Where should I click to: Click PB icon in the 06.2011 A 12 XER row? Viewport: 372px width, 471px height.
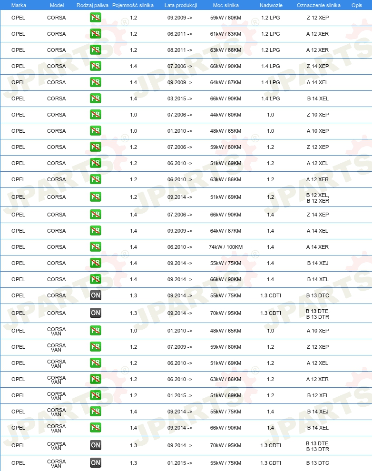pyautogui.click(x=96, y=34)
